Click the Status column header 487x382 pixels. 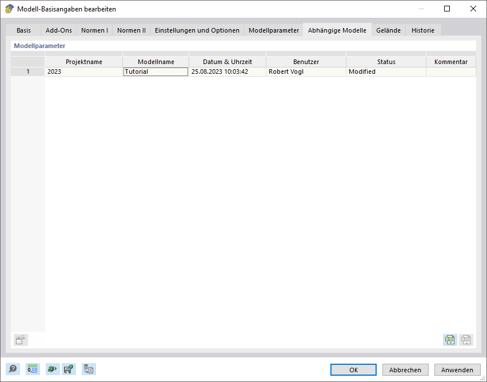pos(386,62)
